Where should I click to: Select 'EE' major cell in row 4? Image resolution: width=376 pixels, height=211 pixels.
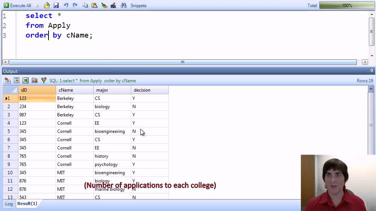point(112,123)
